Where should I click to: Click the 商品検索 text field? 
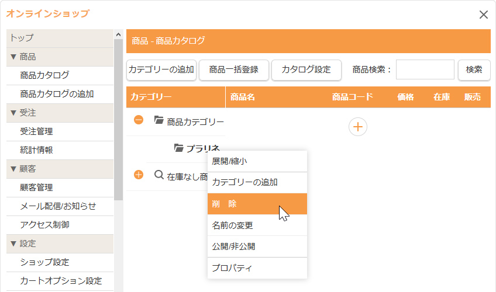425,69
